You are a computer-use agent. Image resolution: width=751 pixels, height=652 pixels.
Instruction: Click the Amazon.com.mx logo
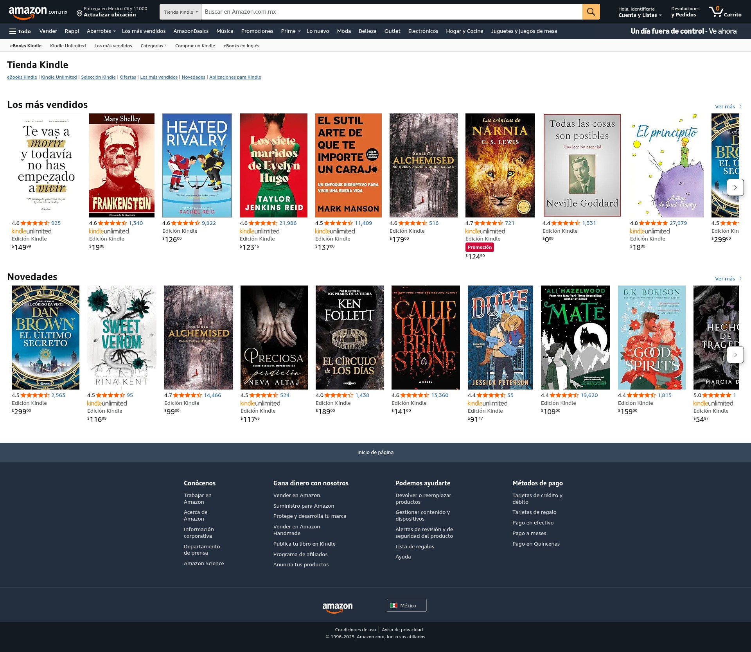pos(38,12)
